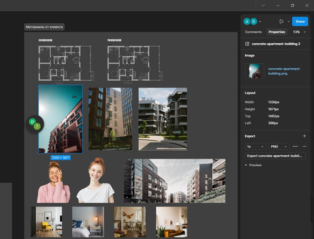314x239 pixels.
Task: Minimize the application window
Action: tap(278, 6)
